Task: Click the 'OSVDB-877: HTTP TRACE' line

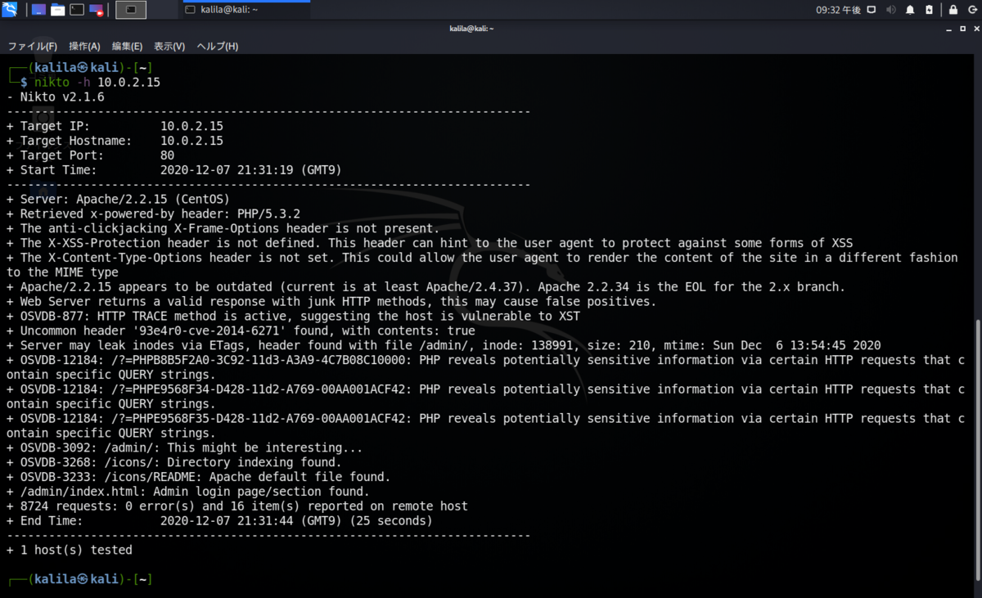Action: [x=293, y=316]
